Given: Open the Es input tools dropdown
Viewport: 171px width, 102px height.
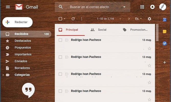Looking at the screenshot, I should (x=138, y=19).
